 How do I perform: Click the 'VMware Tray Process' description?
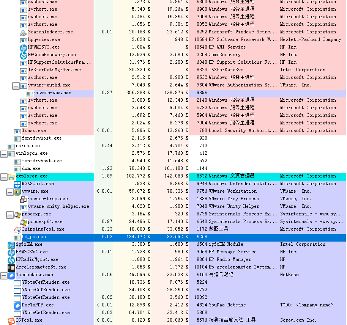(x=234, y=199)
